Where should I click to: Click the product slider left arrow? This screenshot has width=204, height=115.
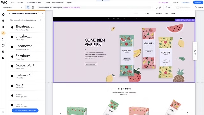point(61,113)
